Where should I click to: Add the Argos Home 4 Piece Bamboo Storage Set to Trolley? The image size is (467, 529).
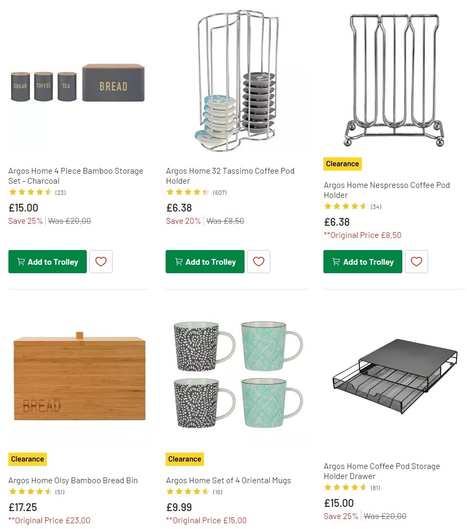click(x=47, y=261)
